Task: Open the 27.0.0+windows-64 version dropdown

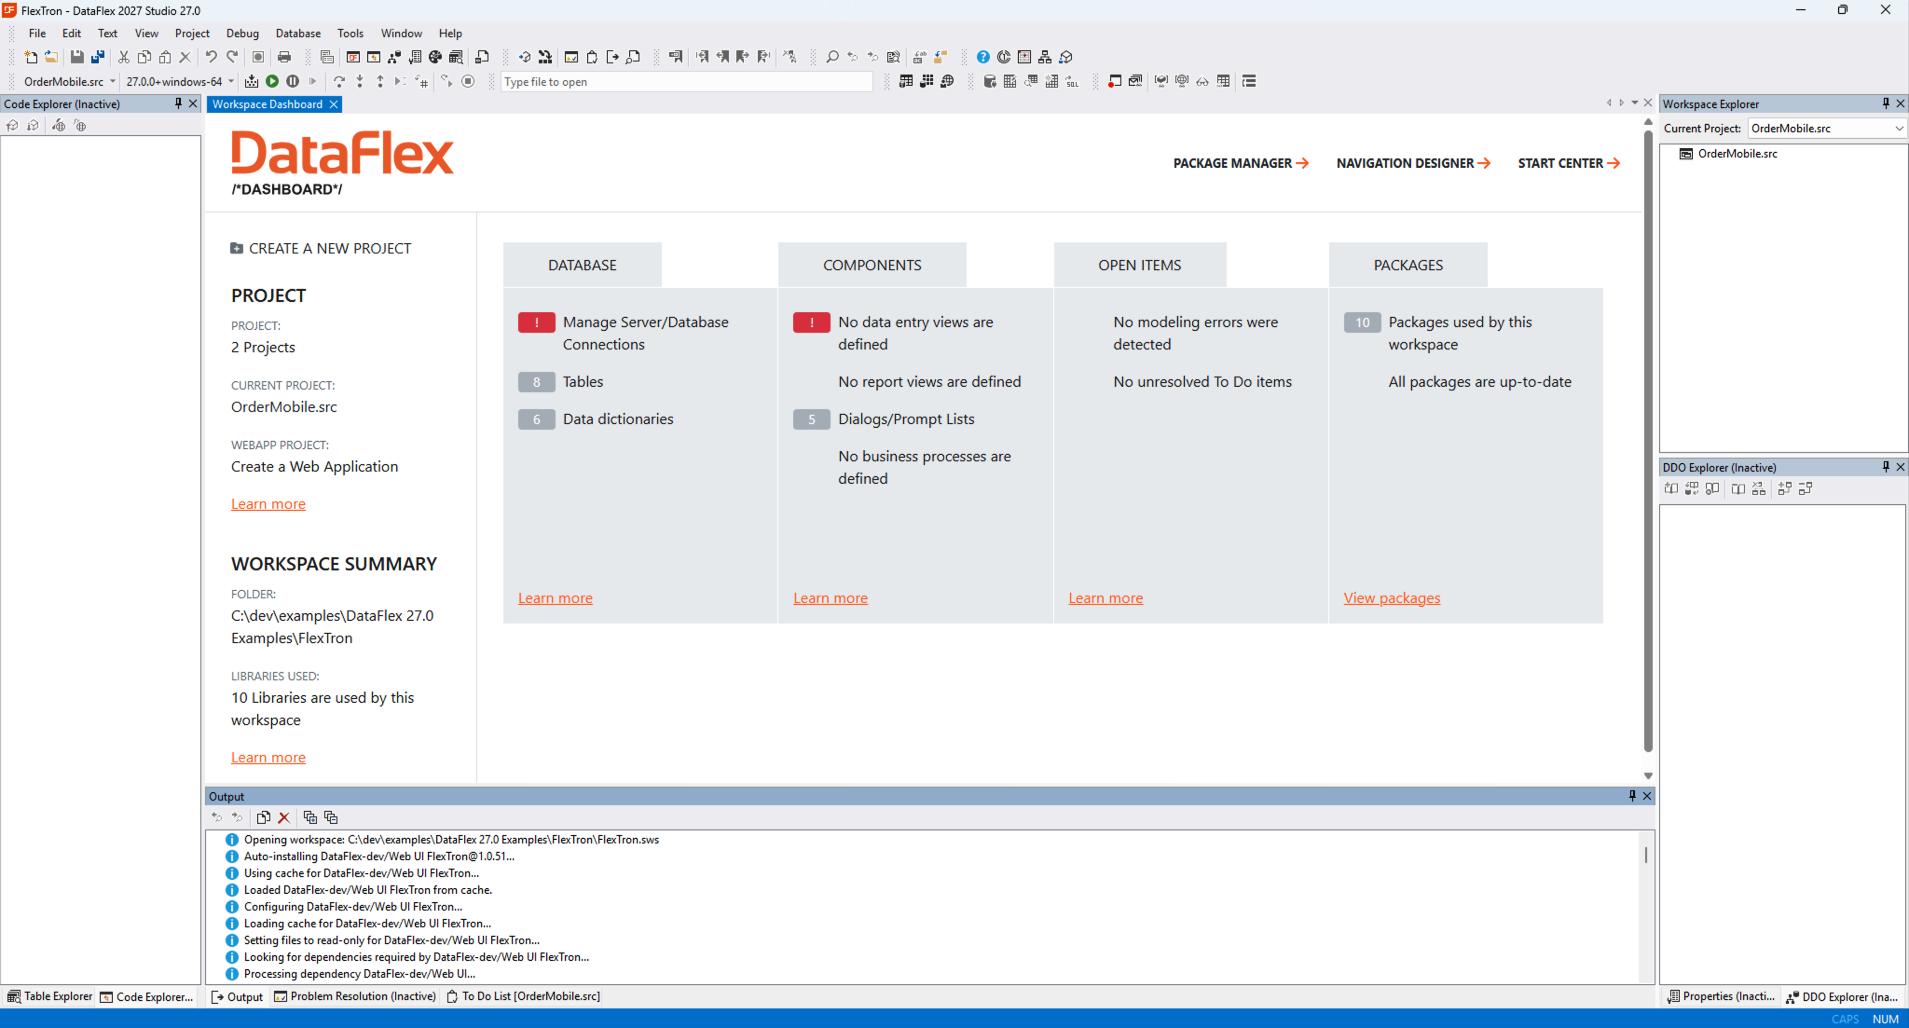Action: (231, 82)
